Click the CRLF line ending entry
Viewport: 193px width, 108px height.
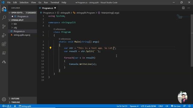161,106
